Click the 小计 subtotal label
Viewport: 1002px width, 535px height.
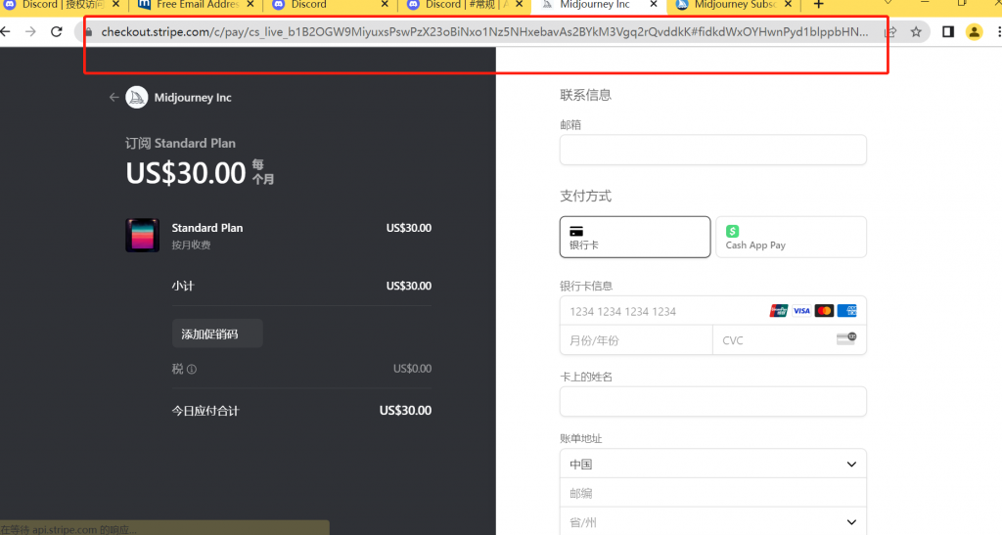coord(183,286)
